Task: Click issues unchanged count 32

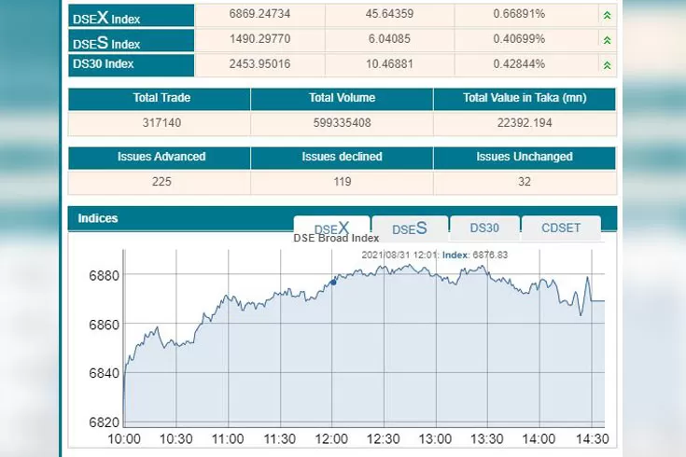Action: click(525, 182)
